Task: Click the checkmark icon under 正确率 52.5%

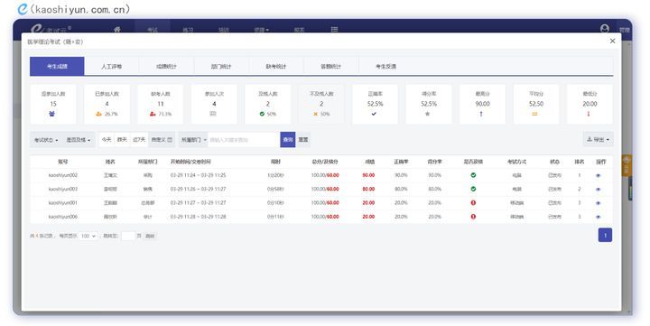Action: point(374,114)
